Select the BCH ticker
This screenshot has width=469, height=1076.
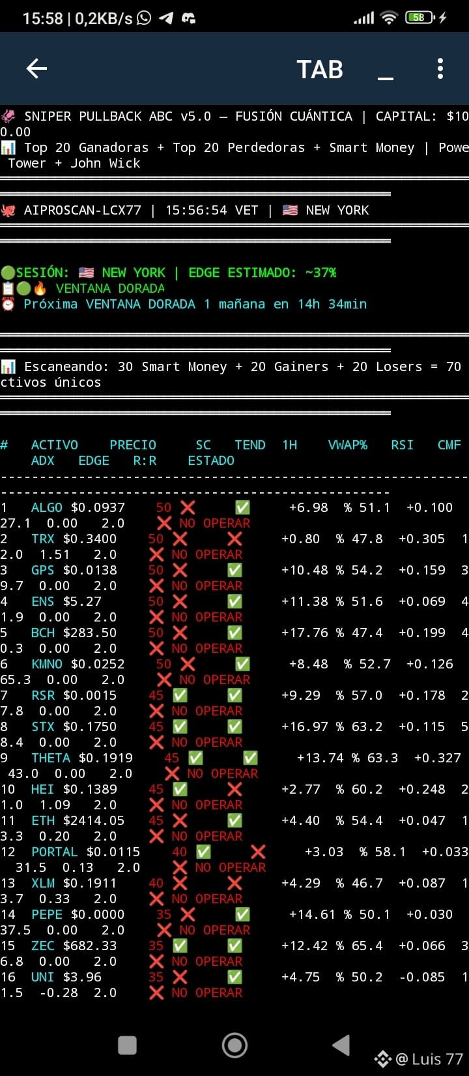(43, 633)
